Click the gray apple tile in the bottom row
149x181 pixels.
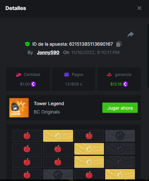pyautogui.click(x=58, y=174)
